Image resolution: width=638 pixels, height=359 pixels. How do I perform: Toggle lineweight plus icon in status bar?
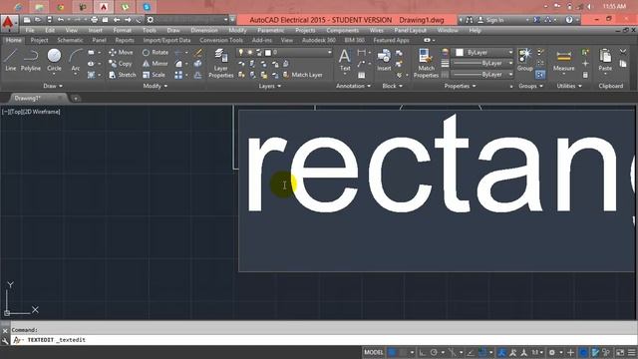tap(571, 352)
